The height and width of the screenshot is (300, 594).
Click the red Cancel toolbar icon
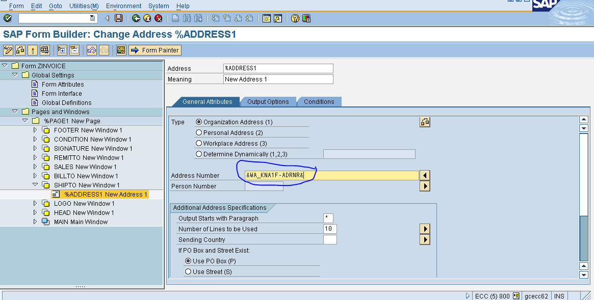tap(158, 18)
